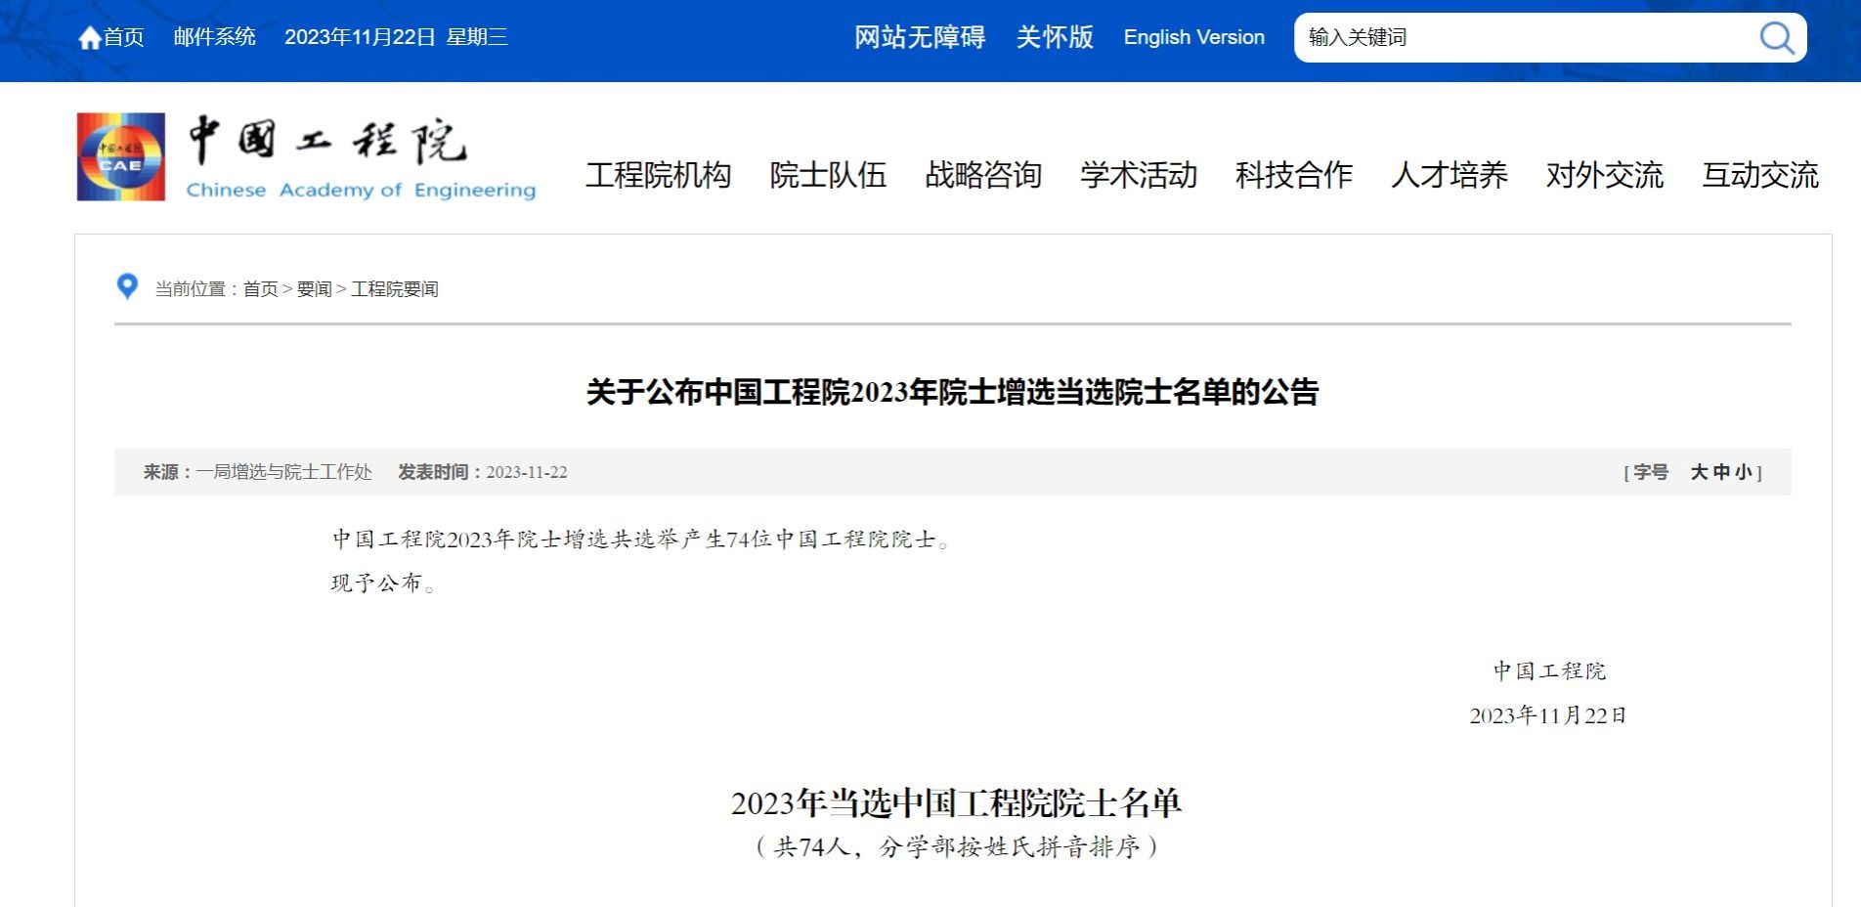Image resolution: width=1861 pixels, height=907 pixels.
Task: Open the 工程院机构 menu
Action: [658, 175]
